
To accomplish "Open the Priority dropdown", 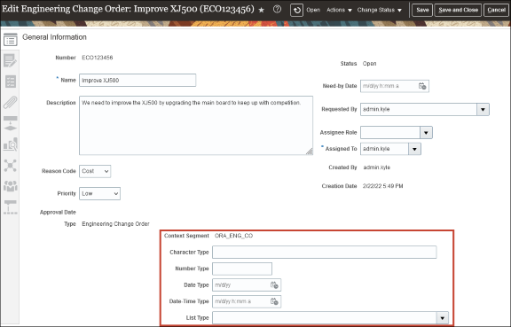I will click(x=99, y=193).
